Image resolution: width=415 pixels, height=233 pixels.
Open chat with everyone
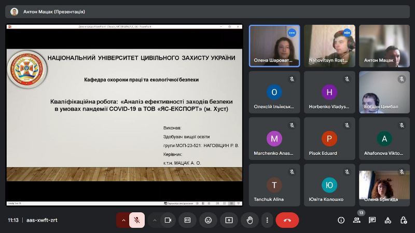[372, 220]
